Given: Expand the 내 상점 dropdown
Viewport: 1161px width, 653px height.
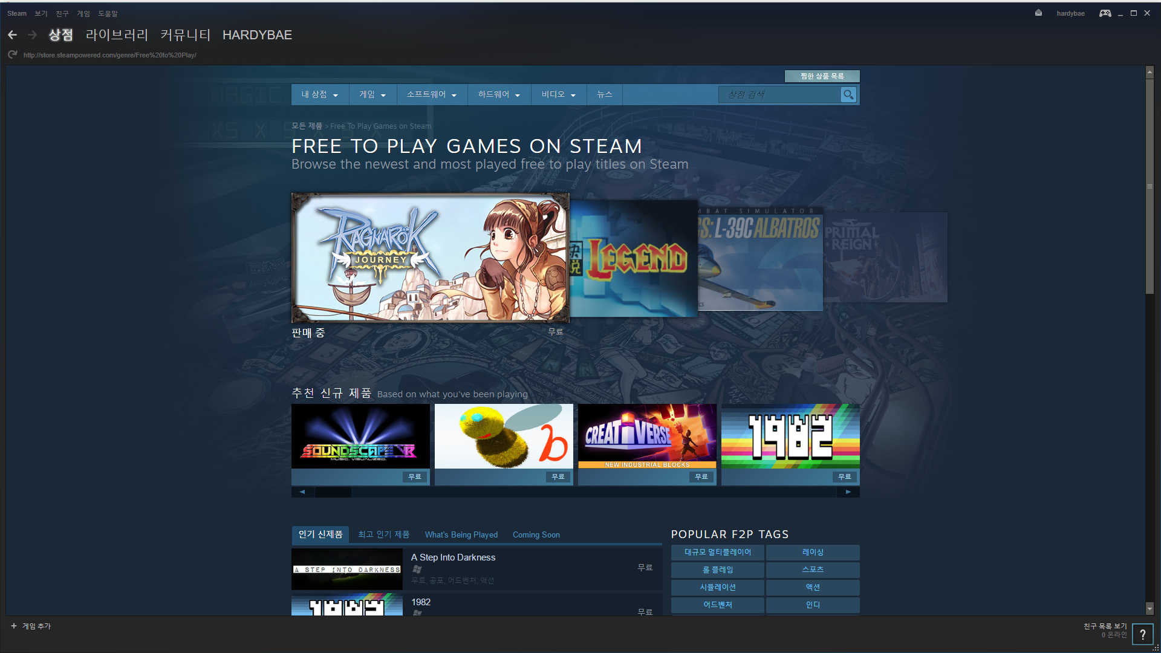Looking at the screenshot, I should pyautogui.click(x=320, y=95).
